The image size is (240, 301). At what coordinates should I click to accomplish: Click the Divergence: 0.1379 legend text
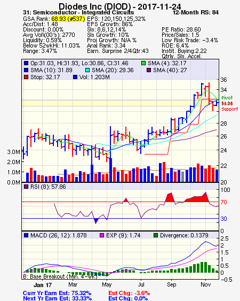pos(184,235)
